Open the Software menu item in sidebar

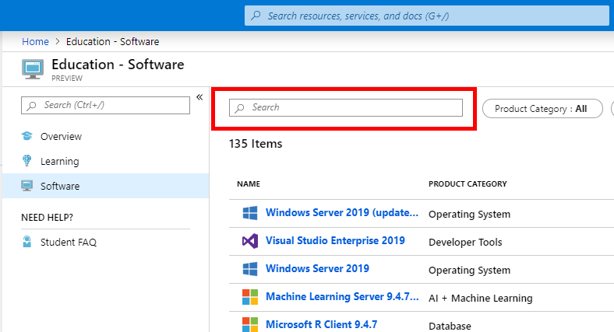click(x=60, y=186)
